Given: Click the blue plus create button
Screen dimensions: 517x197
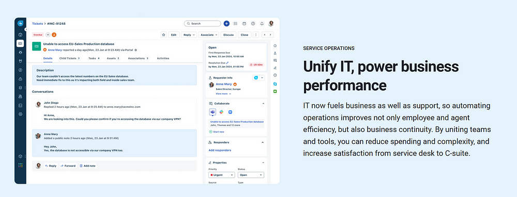Looking at the screenshot, I should (226, 23).
